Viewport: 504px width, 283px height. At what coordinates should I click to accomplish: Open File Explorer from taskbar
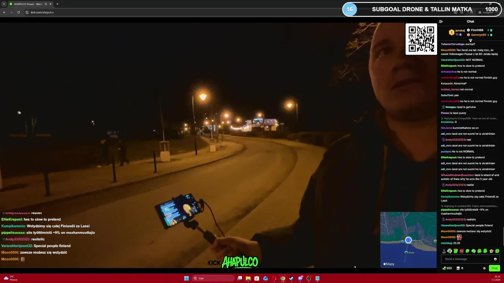pos(248,278)
